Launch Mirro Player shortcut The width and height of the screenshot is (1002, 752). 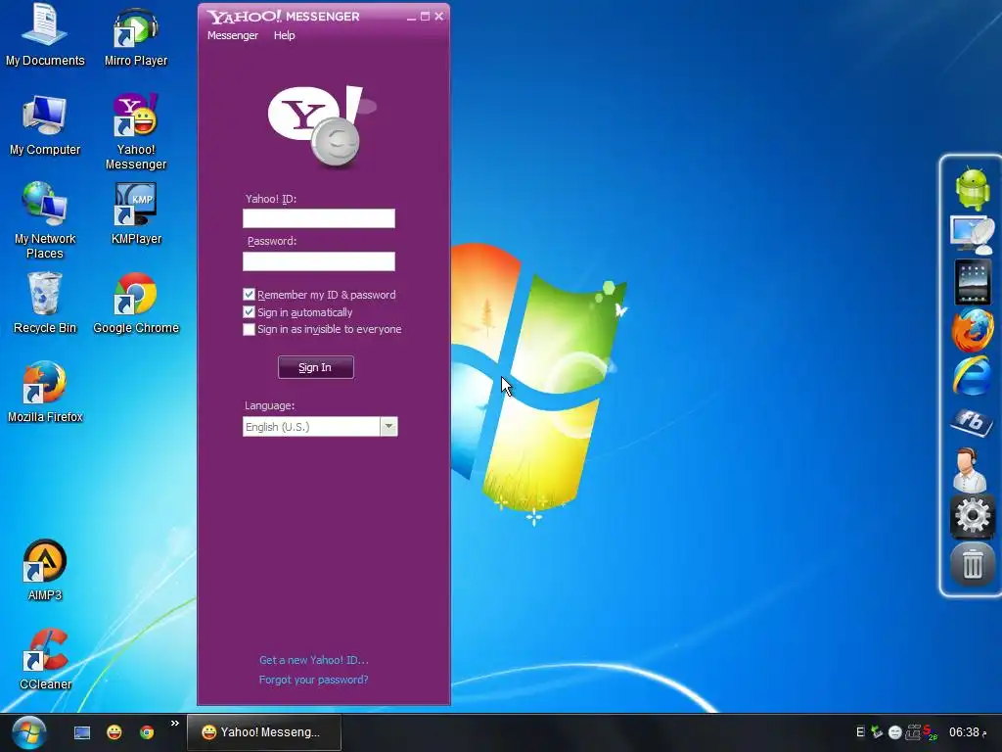135,35
